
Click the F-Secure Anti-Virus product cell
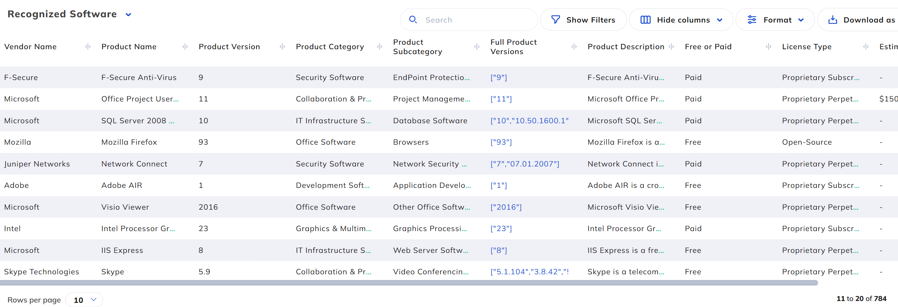[139, 77]
